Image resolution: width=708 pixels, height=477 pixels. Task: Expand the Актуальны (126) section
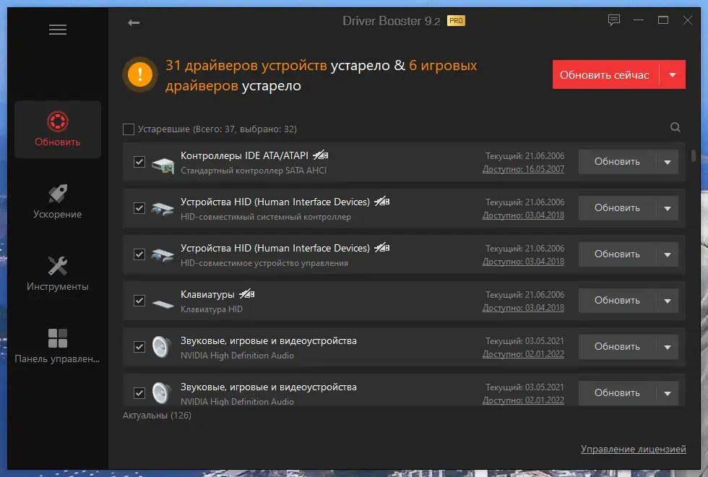(x=157, y=415)
